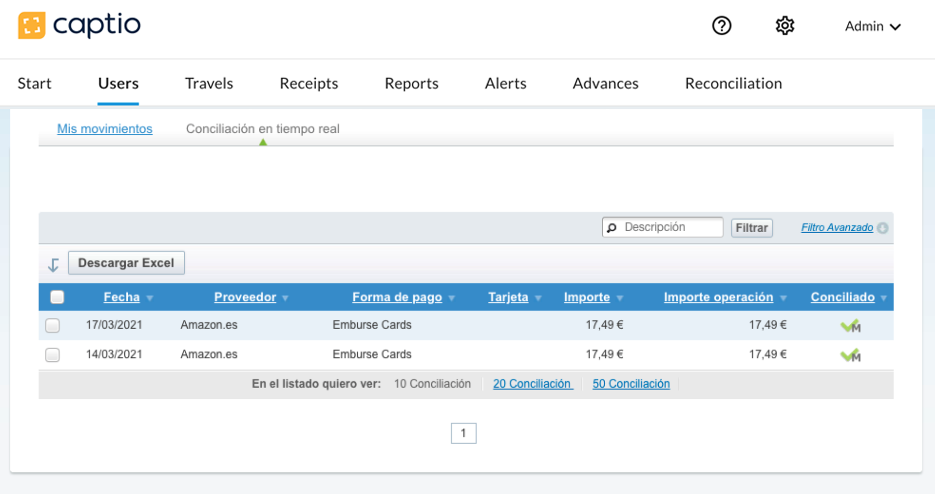This screenshot has width=935, height=494.
Task: Open the Conciliado column filter arrow
Action: (884, 298)
